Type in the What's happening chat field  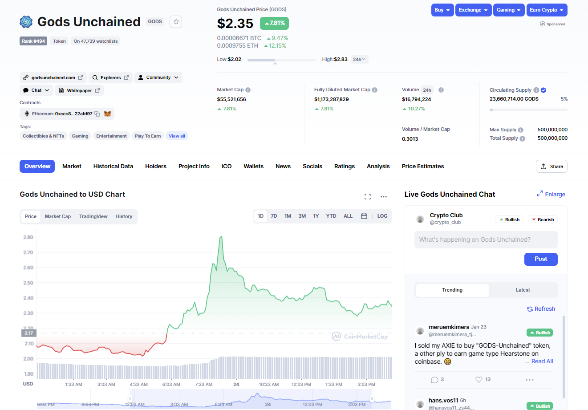click(486, 240)
